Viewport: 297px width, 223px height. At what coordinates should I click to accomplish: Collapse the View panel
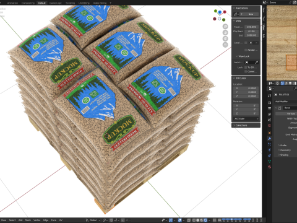coord(234,21)
